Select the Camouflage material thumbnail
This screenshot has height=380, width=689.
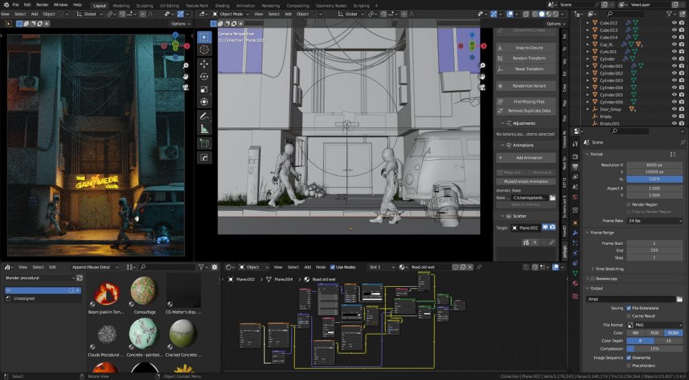coord(144,291)
